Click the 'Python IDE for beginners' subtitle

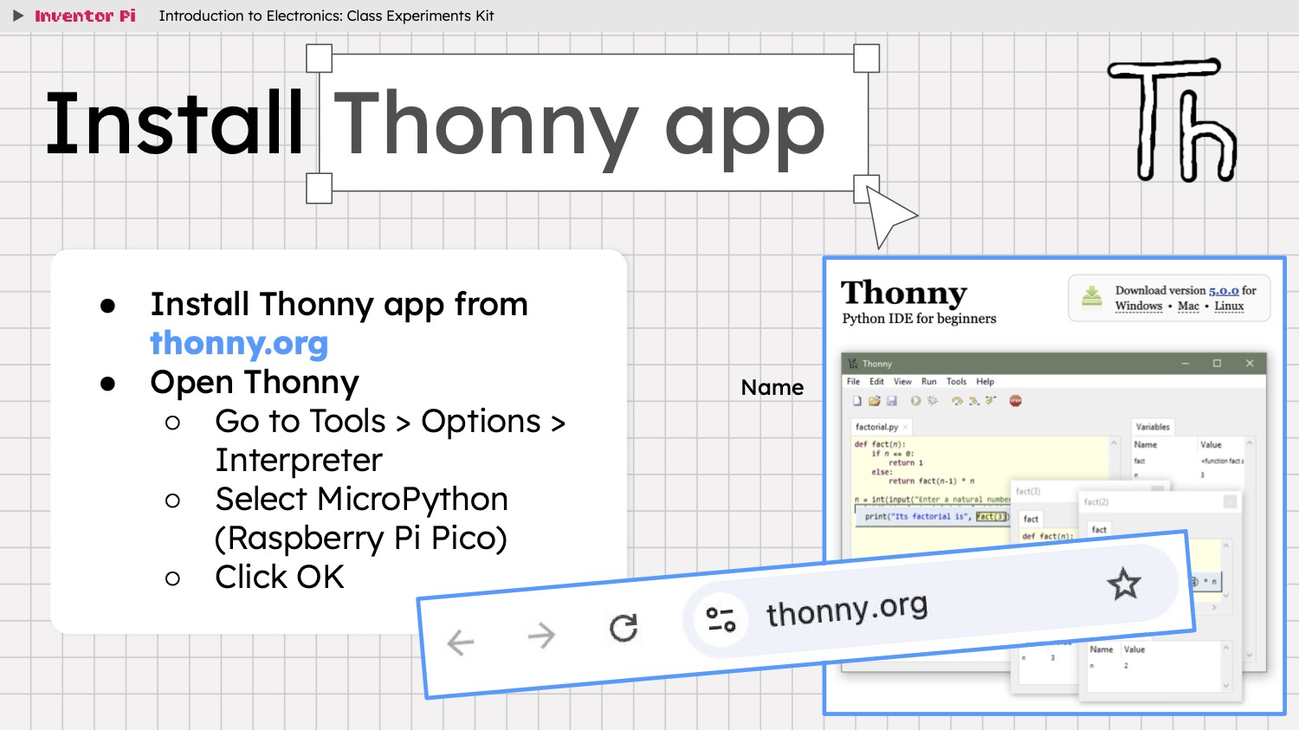919,319
